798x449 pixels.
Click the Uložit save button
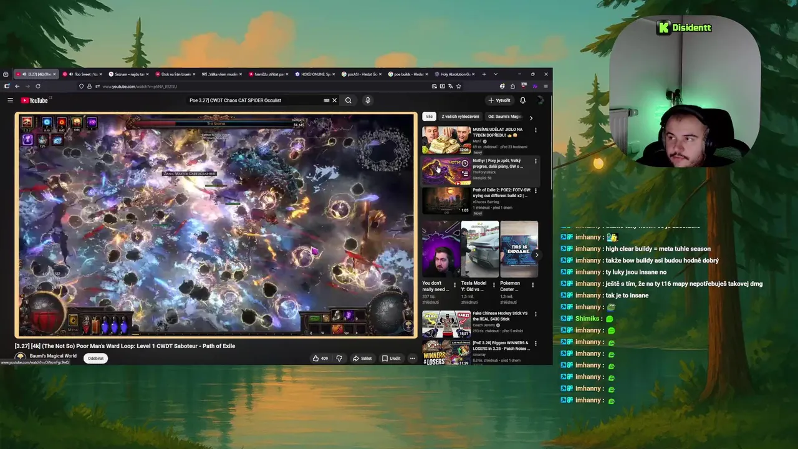[x=391, y=359]
